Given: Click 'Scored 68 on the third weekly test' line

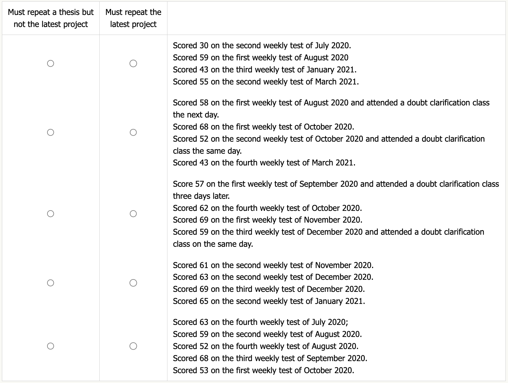Looking at the screenshot, I should [x=270, y=358].
